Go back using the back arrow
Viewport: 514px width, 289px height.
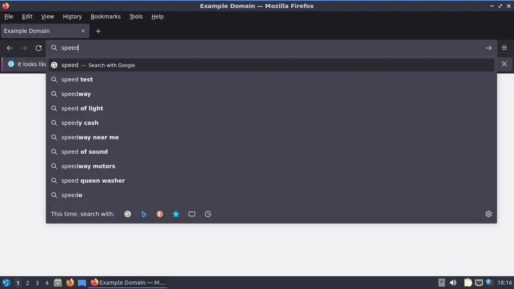pyautogui.click(x=10, y=48)
